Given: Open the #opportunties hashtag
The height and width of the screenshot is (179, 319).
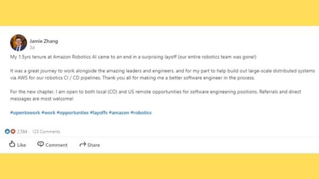Looking at the screenshot, I should pyautogui.click(x=73, y=113).
